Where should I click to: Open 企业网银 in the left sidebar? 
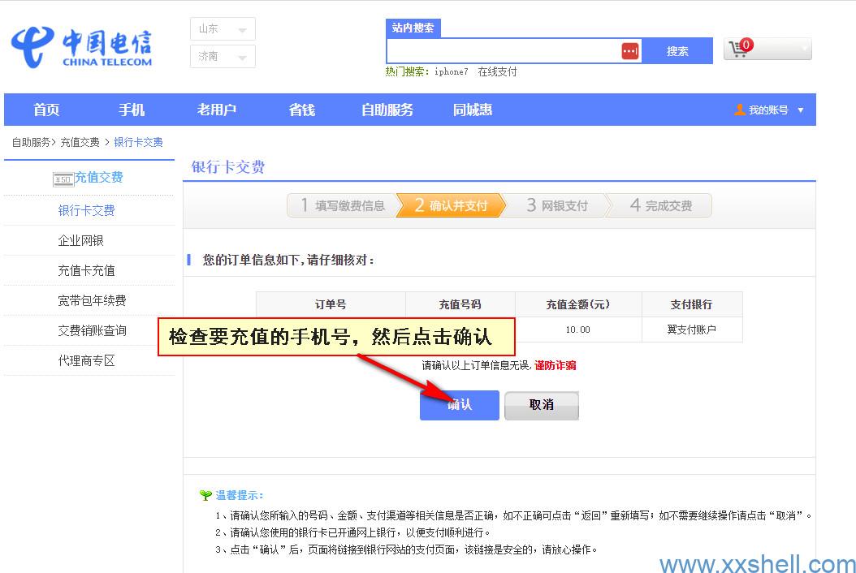click(x=80, y=241)
